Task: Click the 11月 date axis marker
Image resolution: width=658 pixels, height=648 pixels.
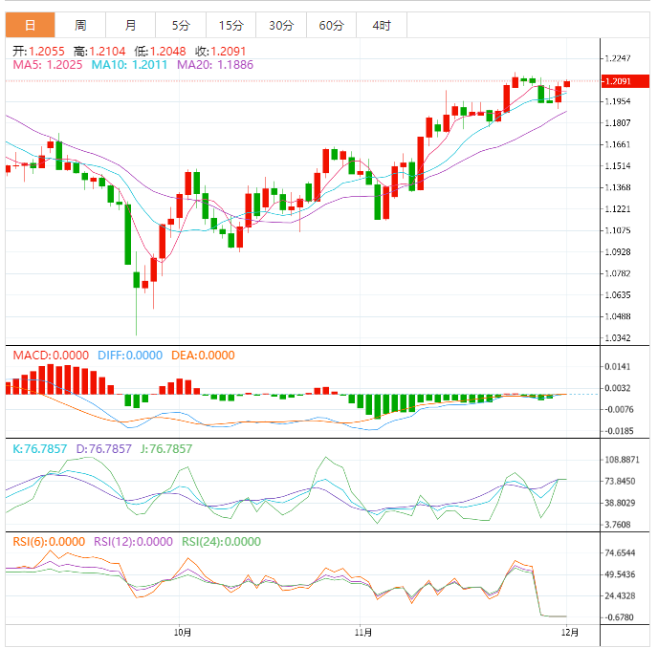Action: point(362,632)
